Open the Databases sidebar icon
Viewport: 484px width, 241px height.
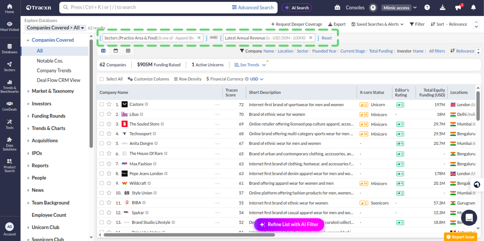click(10, 49)
